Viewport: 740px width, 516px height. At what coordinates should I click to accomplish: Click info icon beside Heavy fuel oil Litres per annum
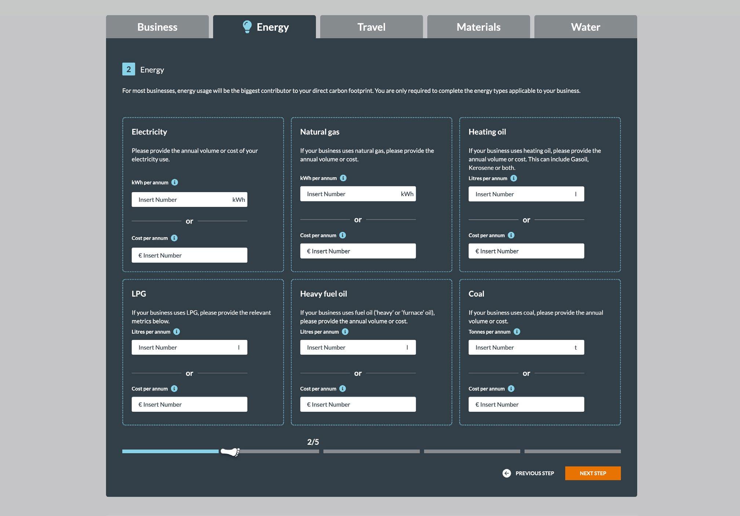pos(345,332)
